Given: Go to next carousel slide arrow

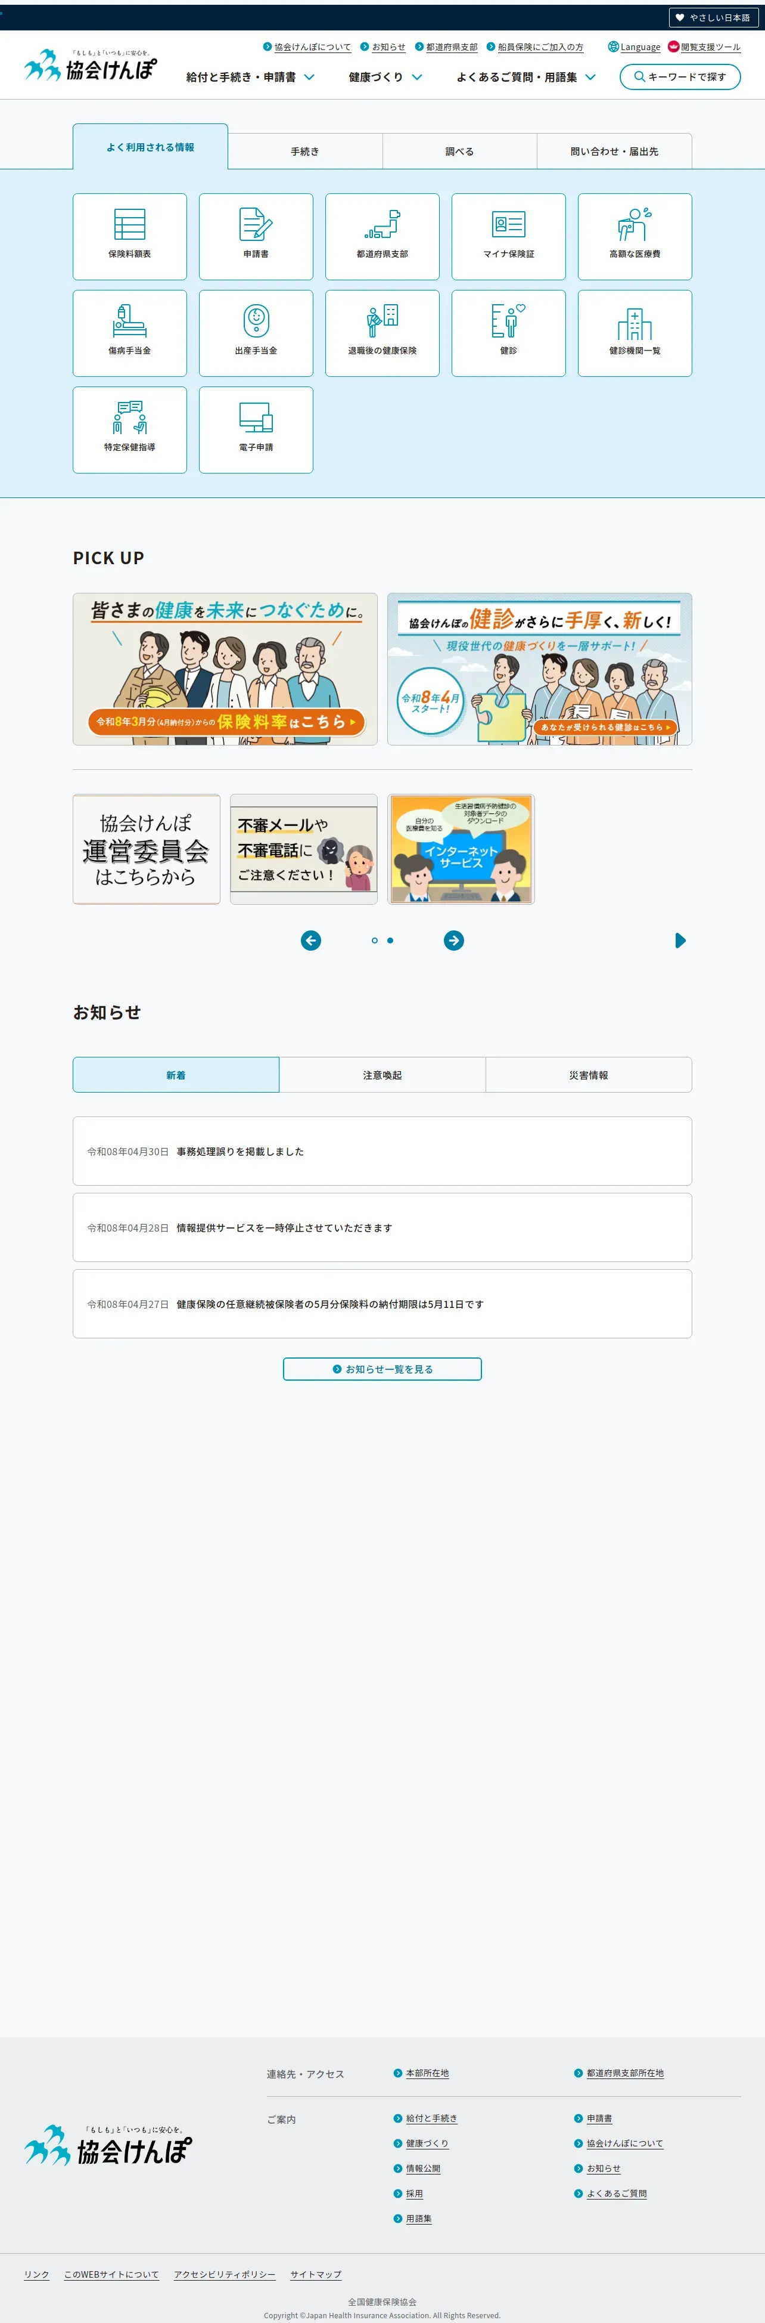Looking at the screenshot, I should (454, 941).
